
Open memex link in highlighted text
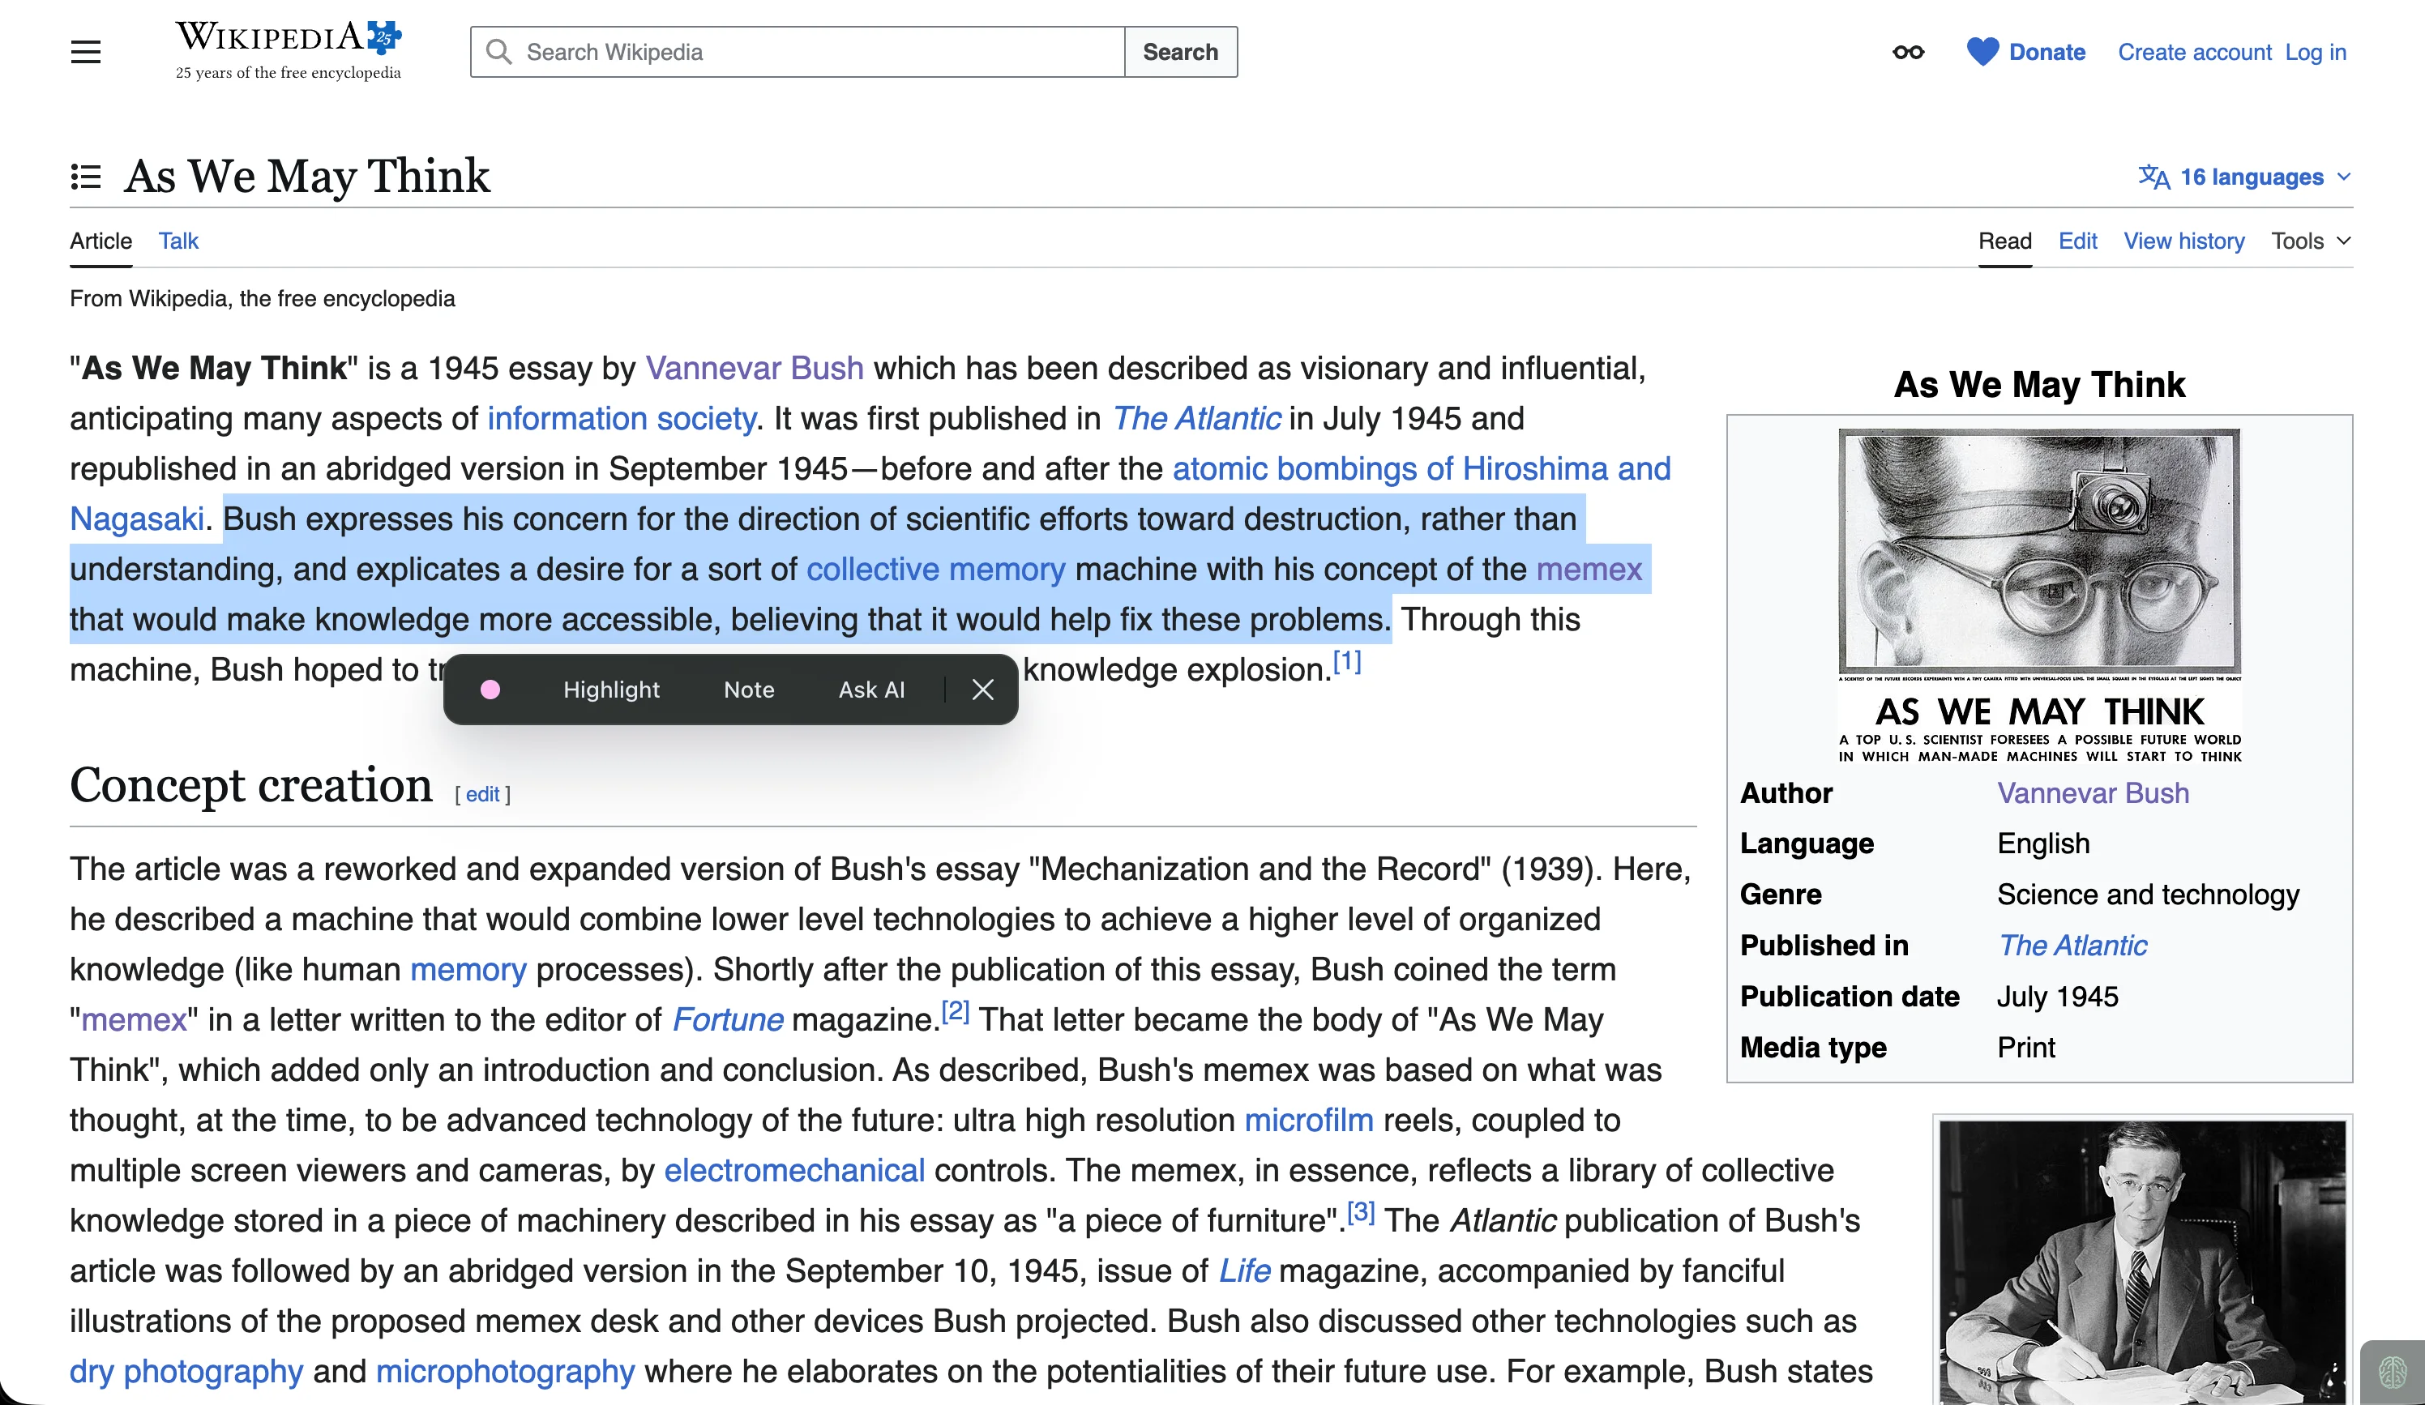(x=1589, y=569)
